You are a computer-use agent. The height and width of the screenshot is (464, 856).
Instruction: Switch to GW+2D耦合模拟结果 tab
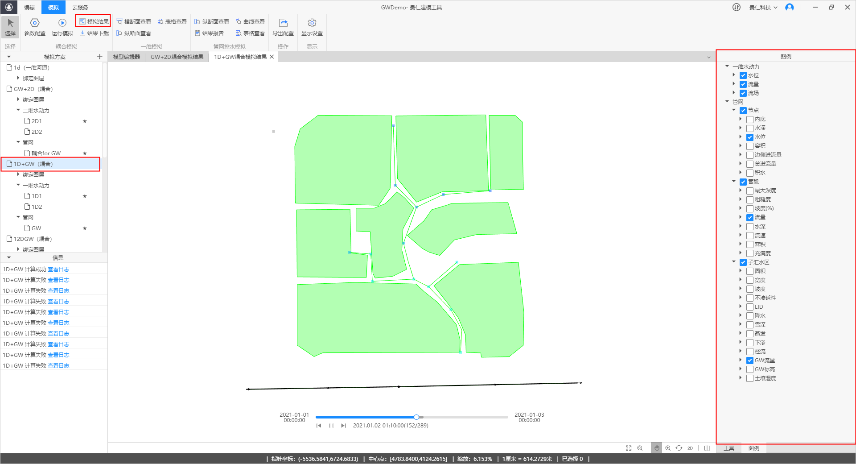177,57
